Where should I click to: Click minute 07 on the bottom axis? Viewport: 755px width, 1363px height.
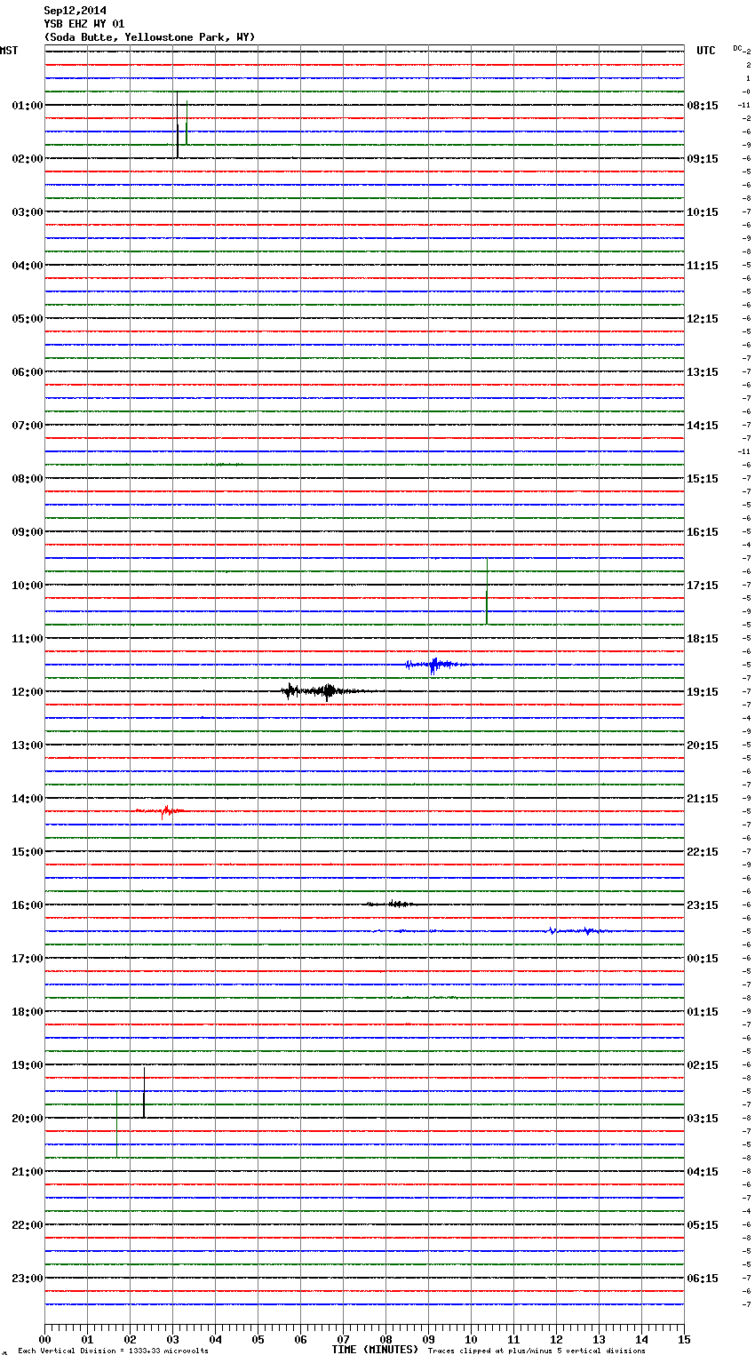tap(343, 1340)
